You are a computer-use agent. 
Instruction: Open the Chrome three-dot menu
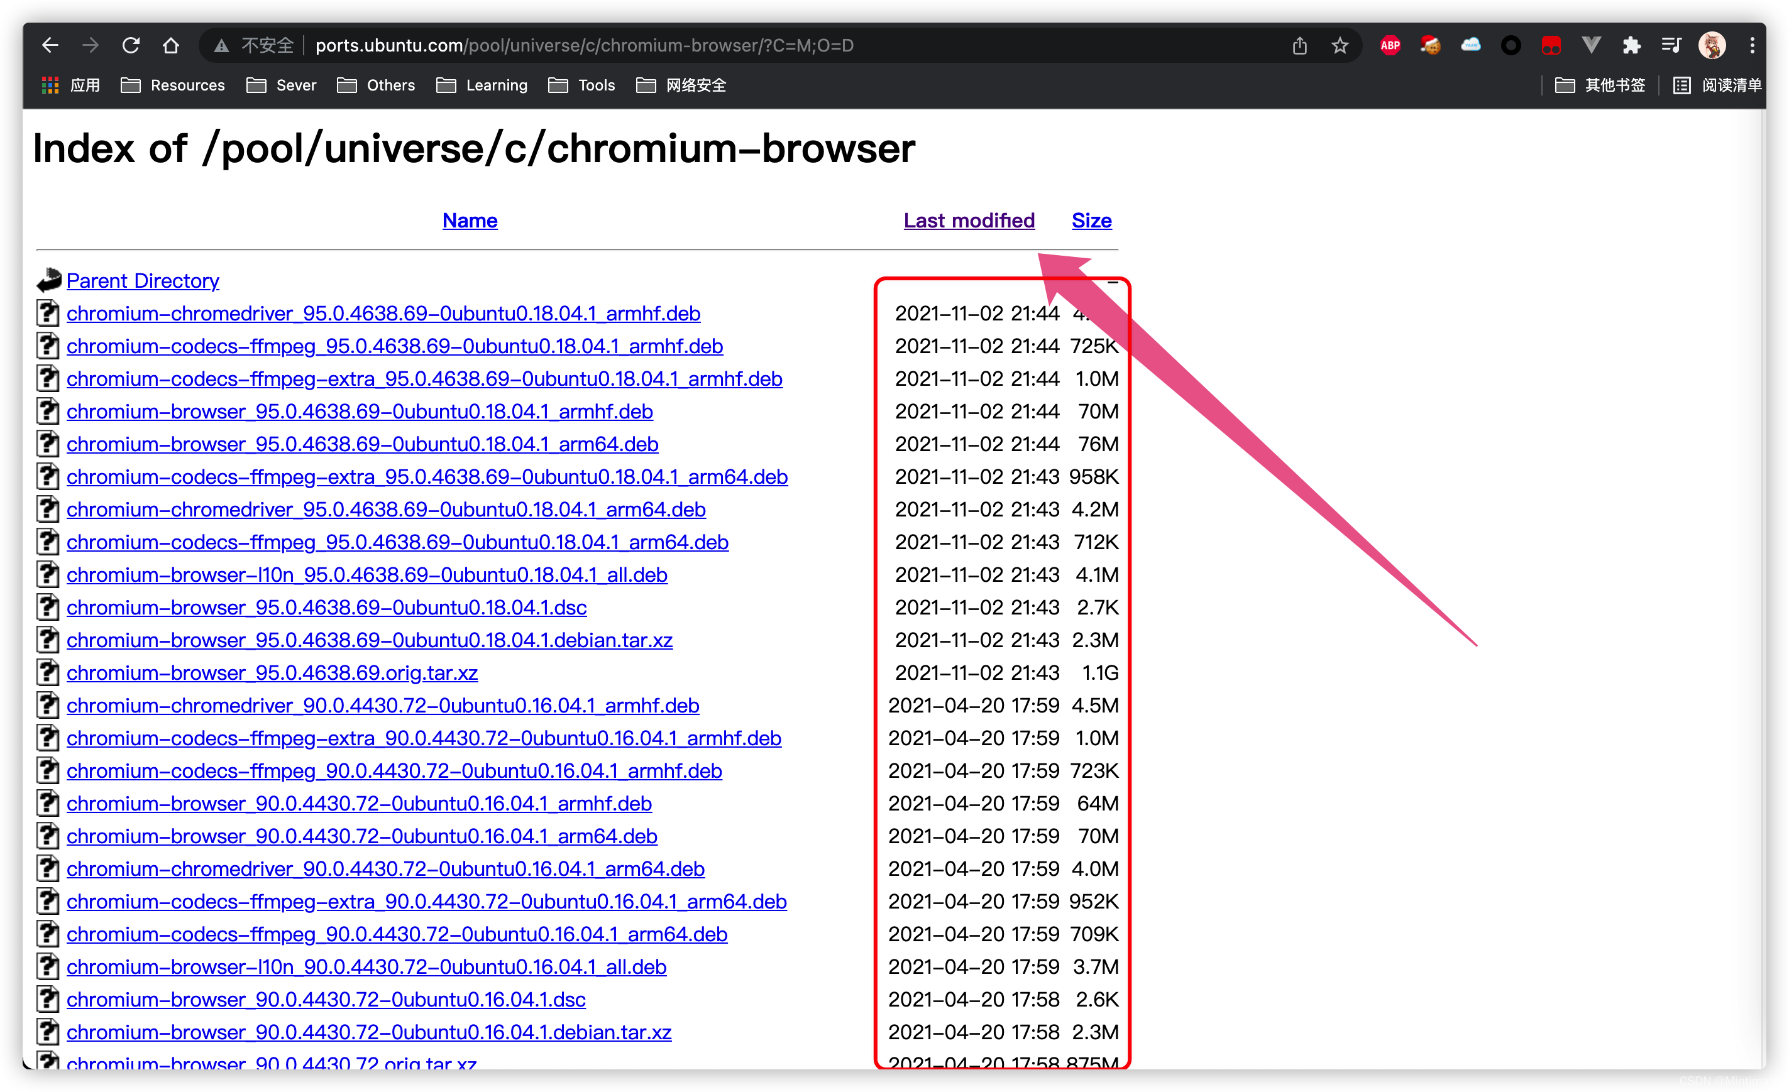[1753, 46]
